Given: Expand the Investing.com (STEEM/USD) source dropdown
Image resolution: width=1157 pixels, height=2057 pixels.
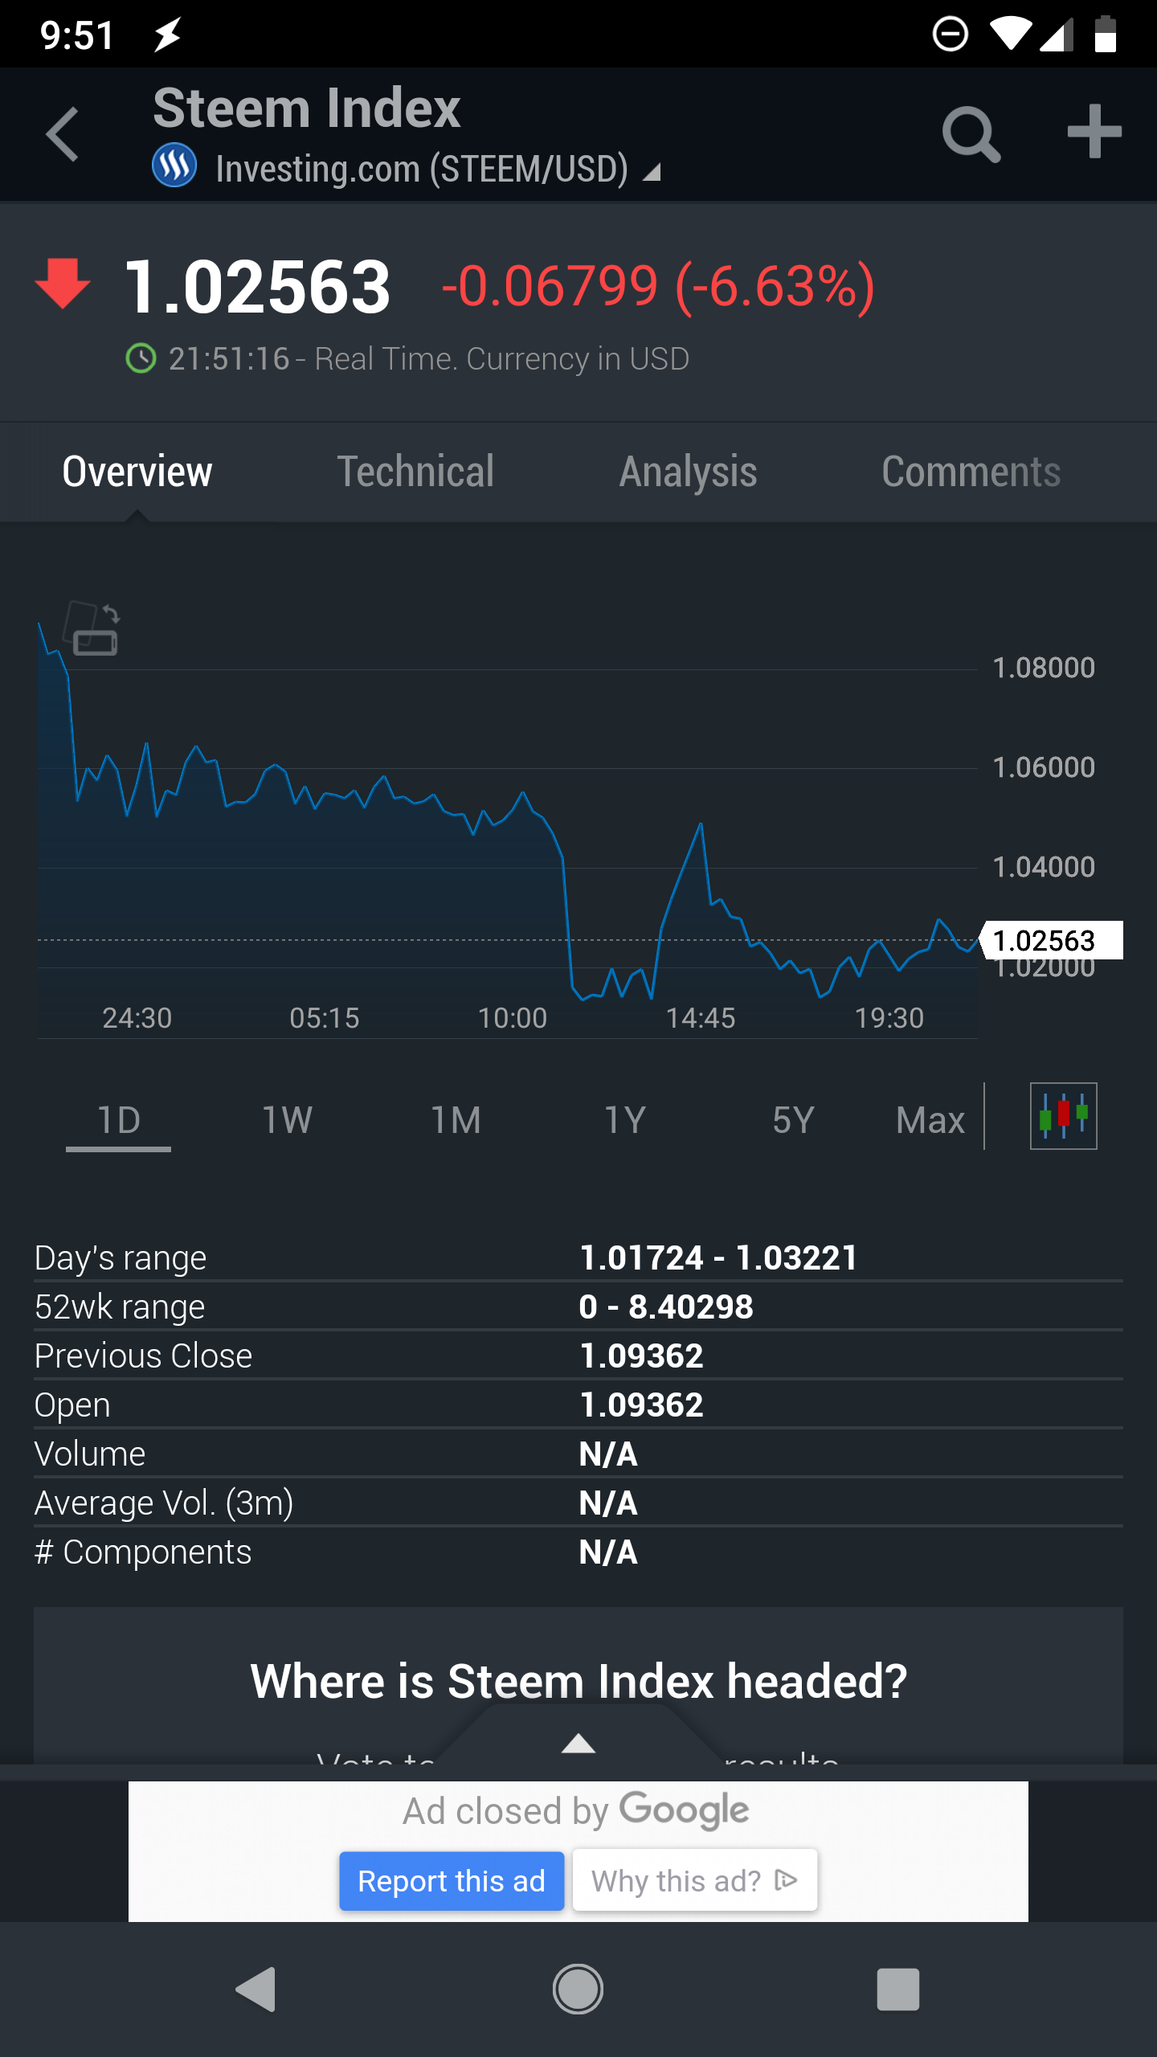Looking at the screenshot, I should [438, 170].
